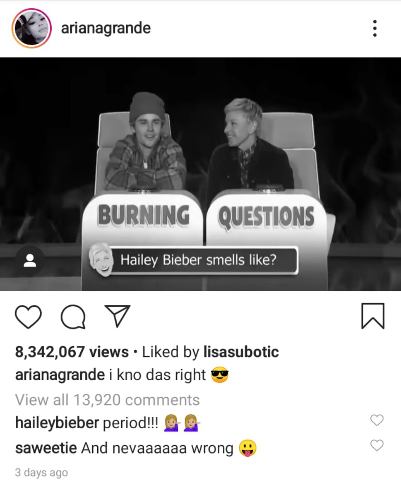View the 8,342,067 views count
The width and height of the screenshot is (401, 490).
pyautogui.click(x=72, y=352)
